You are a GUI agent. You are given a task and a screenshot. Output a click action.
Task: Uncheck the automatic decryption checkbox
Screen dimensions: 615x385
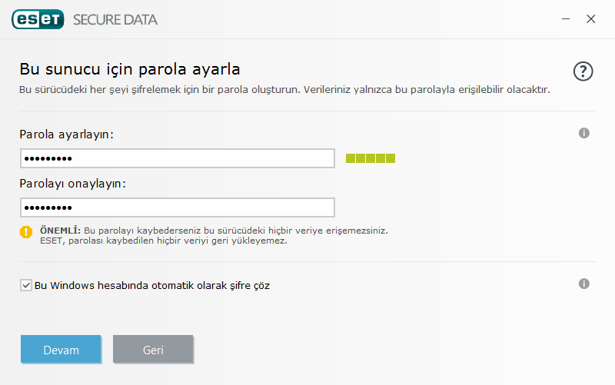pos(26,285)
